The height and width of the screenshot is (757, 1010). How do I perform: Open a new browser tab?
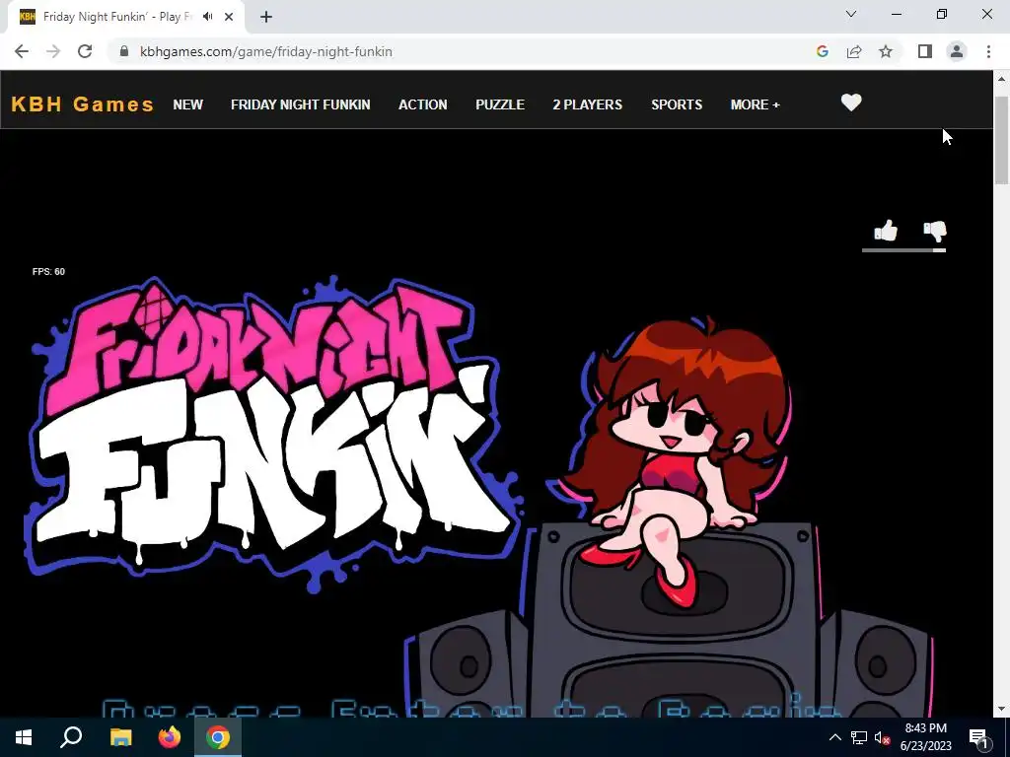pyautogui.click(x=266, y=17)
